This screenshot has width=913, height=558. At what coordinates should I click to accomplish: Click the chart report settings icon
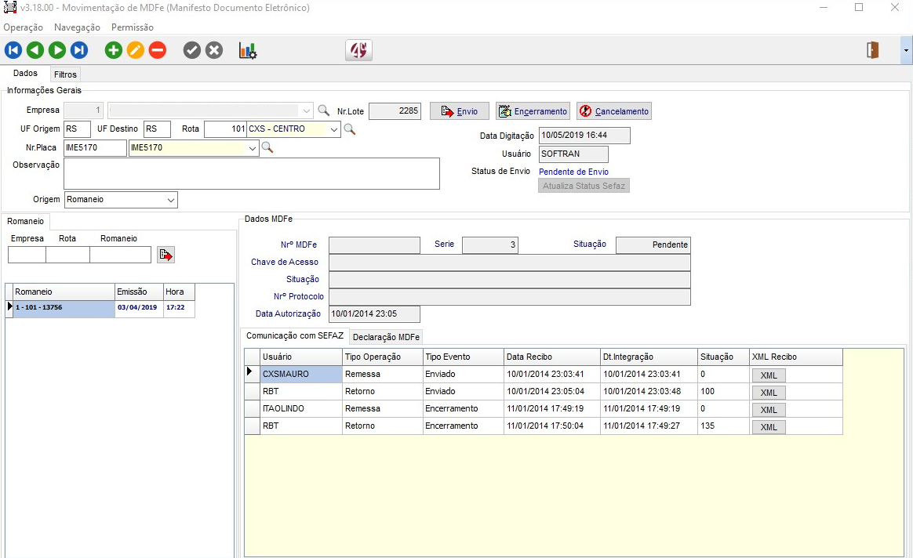248,51
